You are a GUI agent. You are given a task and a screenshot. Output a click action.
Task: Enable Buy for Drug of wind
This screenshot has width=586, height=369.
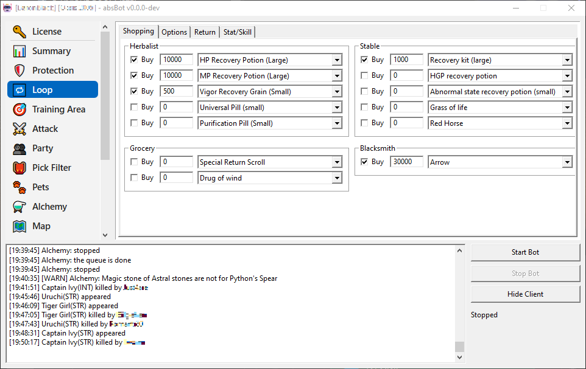(x=134, y=178)
